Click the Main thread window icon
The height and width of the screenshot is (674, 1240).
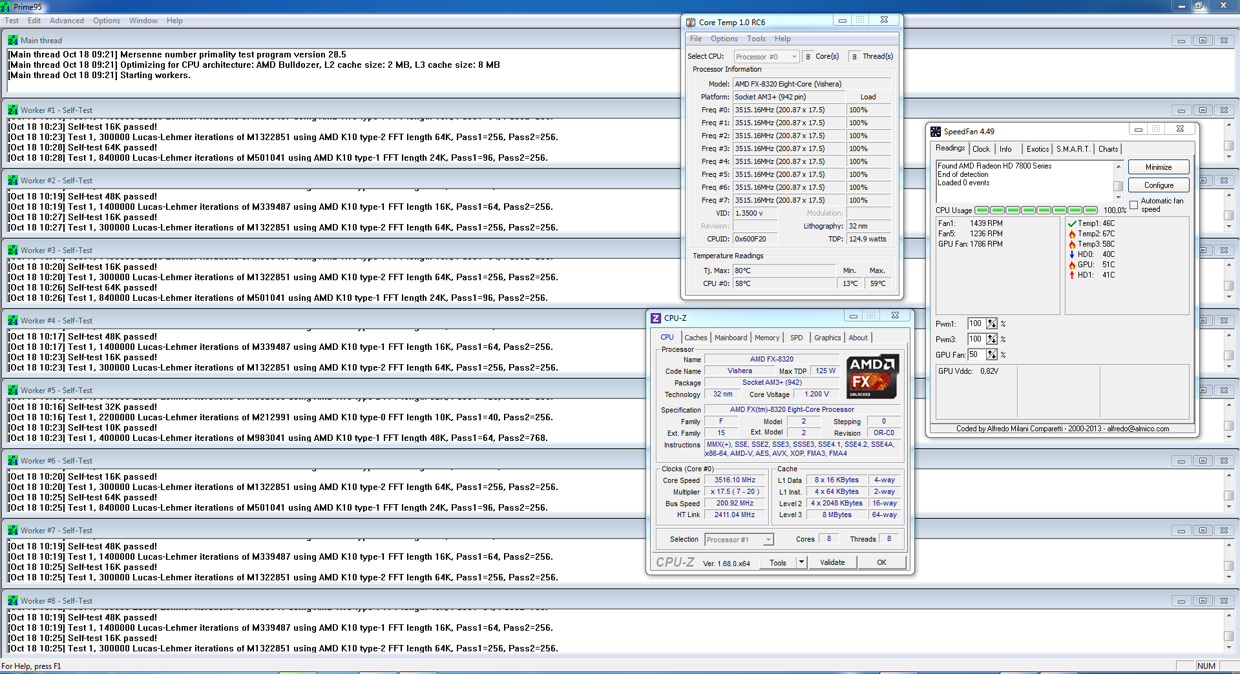(x=13, y=40)
